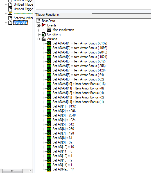Click icon for Set ADAbil[3] action
Viewport: 151px width, 173px height.
point(49,52)
